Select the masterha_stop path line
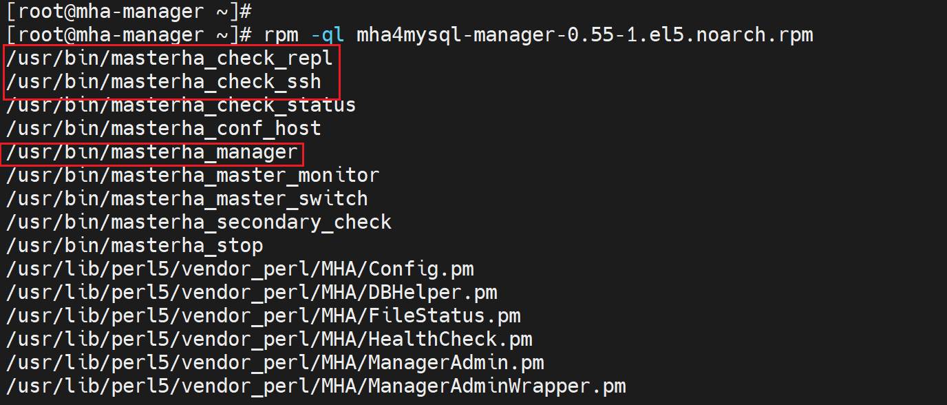 tap(135, 246)
